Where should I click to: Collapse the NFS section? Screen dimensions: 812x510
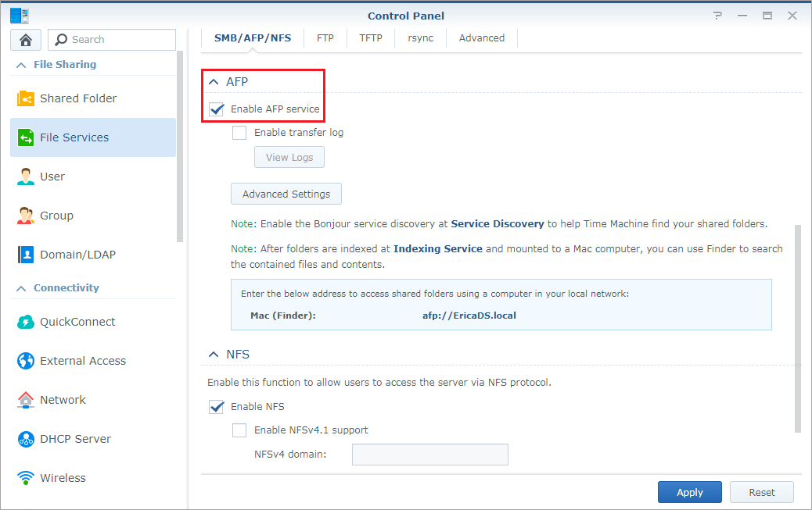point(214,355)
